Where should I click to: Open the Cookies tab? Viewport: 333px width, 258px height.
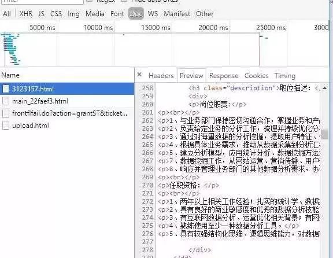(x=256, y=76)
